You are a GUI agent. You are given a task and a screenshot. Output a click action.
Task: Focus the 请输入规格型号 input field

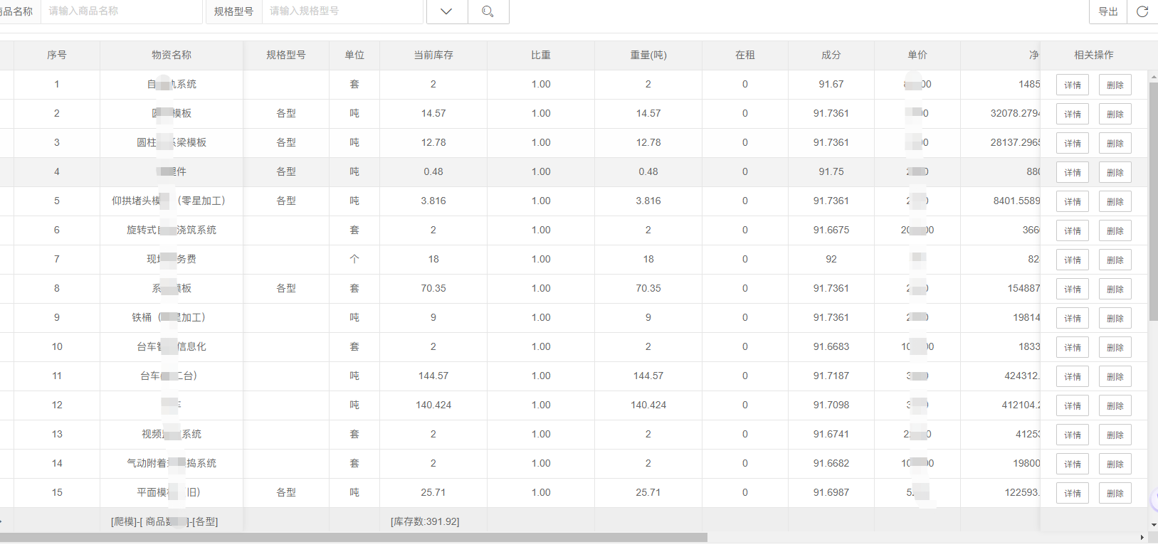coord(342,11)
